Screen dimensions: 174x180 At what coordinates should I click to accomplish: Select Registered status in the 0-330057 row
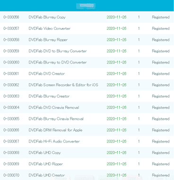161,28
